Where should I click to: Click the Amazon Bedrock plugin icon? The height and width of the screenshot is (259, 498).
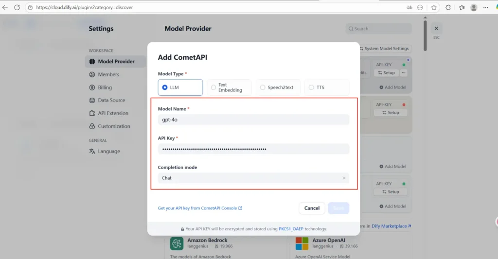[177, 243]
